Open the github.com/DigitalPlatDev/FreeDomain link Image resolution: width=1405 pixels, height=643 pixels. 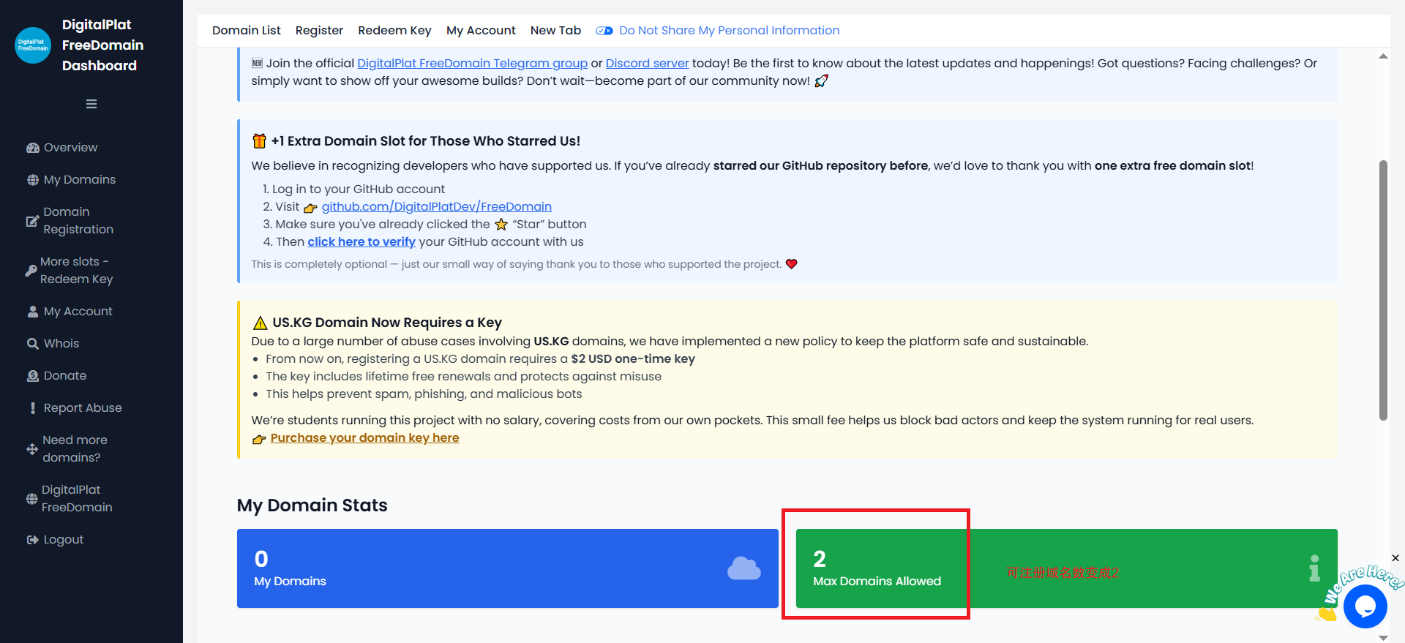point(436,207)
